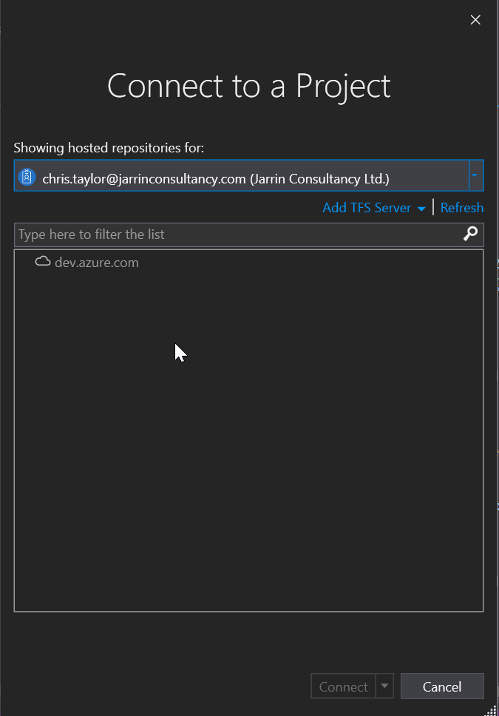Screen dimensions: 499x716
Task: Open the Connect button's dropdown arrow
Action: click(x=384, y=686)
